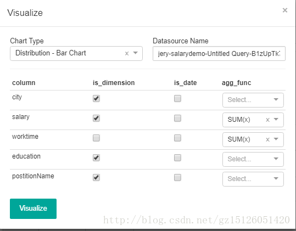This screenshot has height=231, width=296.
Task: Clear the Chart Type selection
Action: point(127,54)
